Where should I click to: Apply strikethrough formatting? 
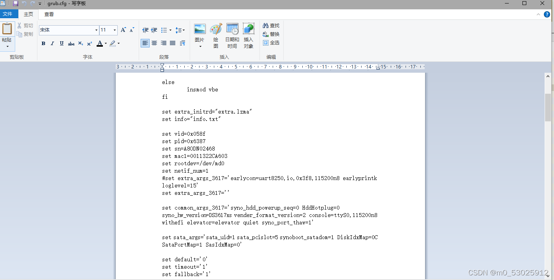[x=71, y=44]
